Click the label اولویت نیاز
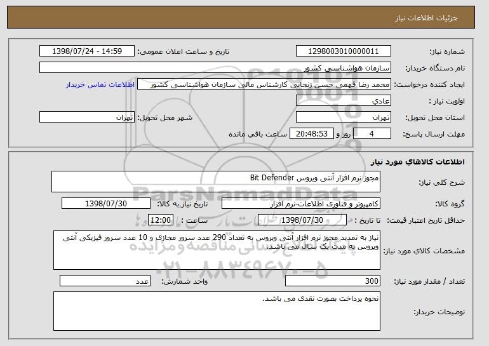Image resolution: width=489 pixels, height=346 pixels. point(447,101)
